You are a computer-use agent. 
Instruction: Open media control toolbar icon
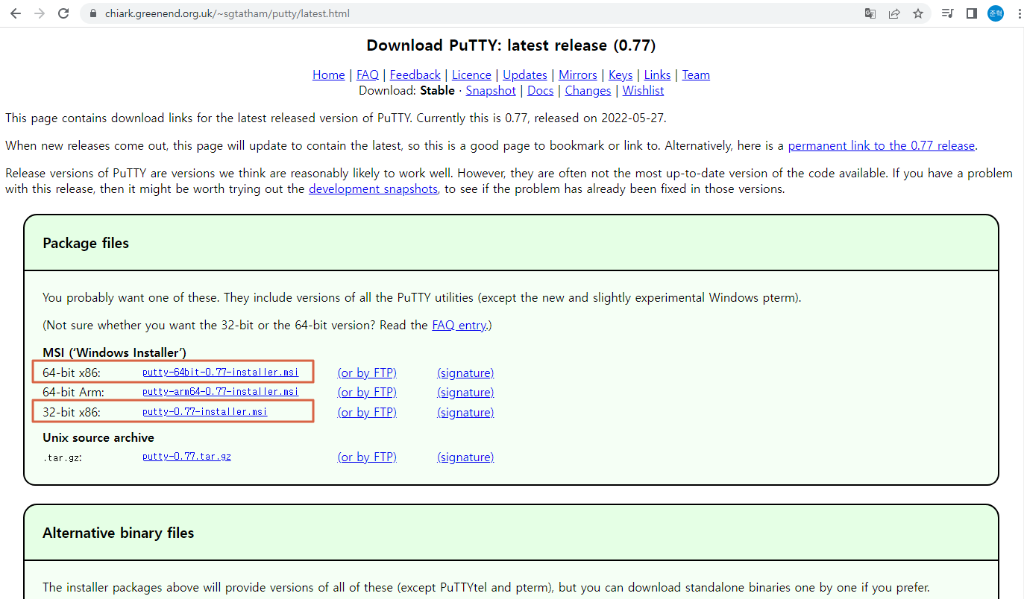click(948, 13)
